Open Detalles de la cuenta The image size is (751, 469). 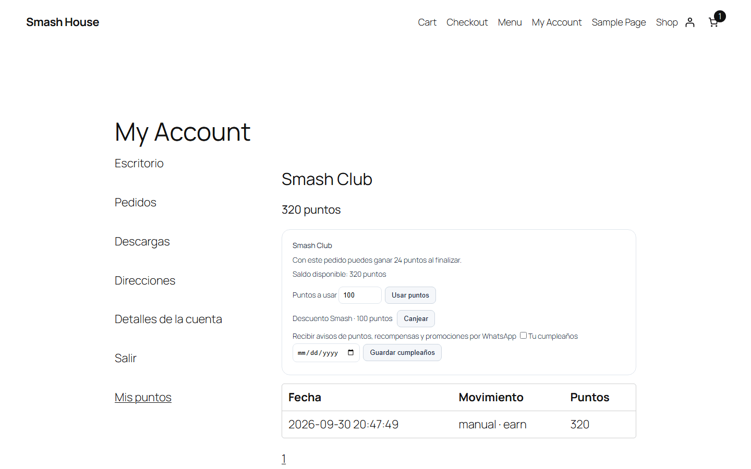168,319
